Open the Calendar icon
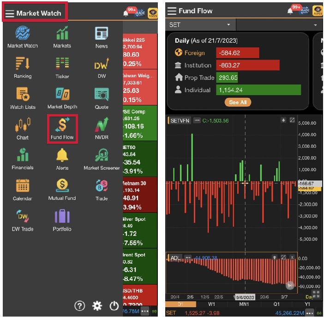 (23, 186)
